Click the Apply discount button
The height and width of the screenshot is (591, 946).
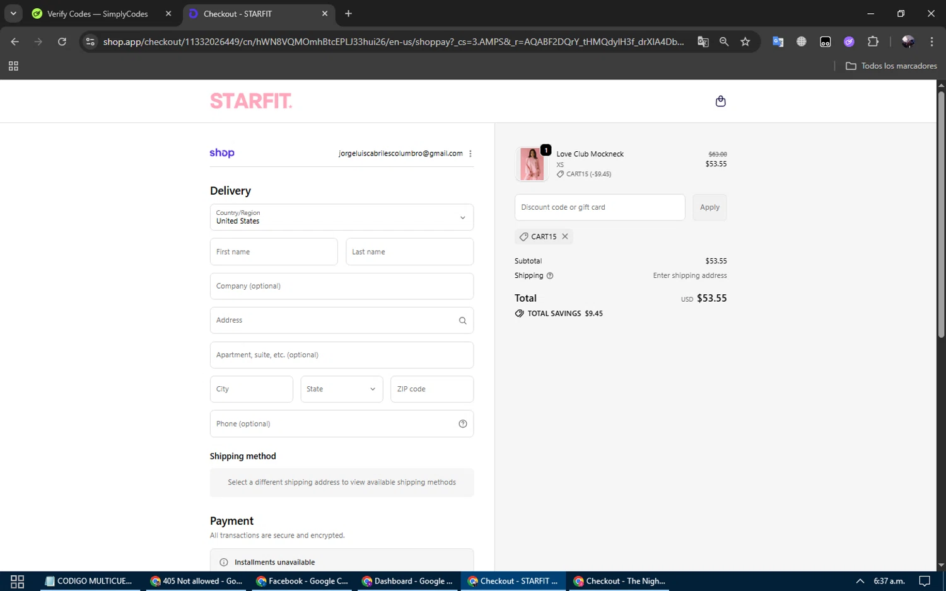[x=709, y=207]
